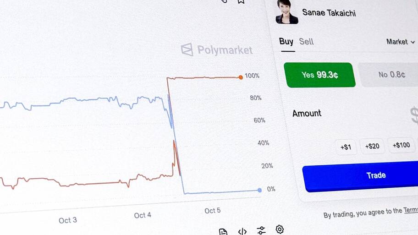Add $20 to the amount
The height and width of the screenshot is (235, 418).
pos(372,146)
